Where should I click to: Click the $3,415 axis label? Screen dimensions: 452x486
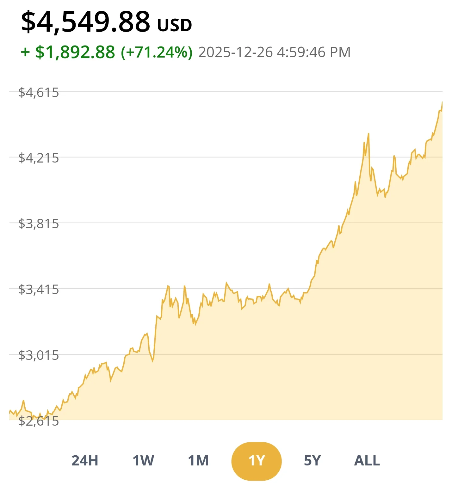(39, 290)
